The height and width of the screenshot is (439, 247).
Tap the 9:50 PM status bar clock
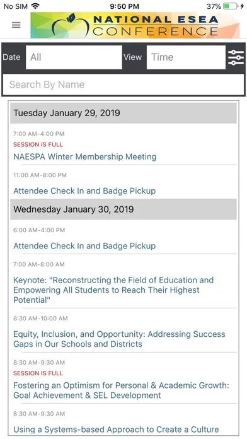click(123, 6)
